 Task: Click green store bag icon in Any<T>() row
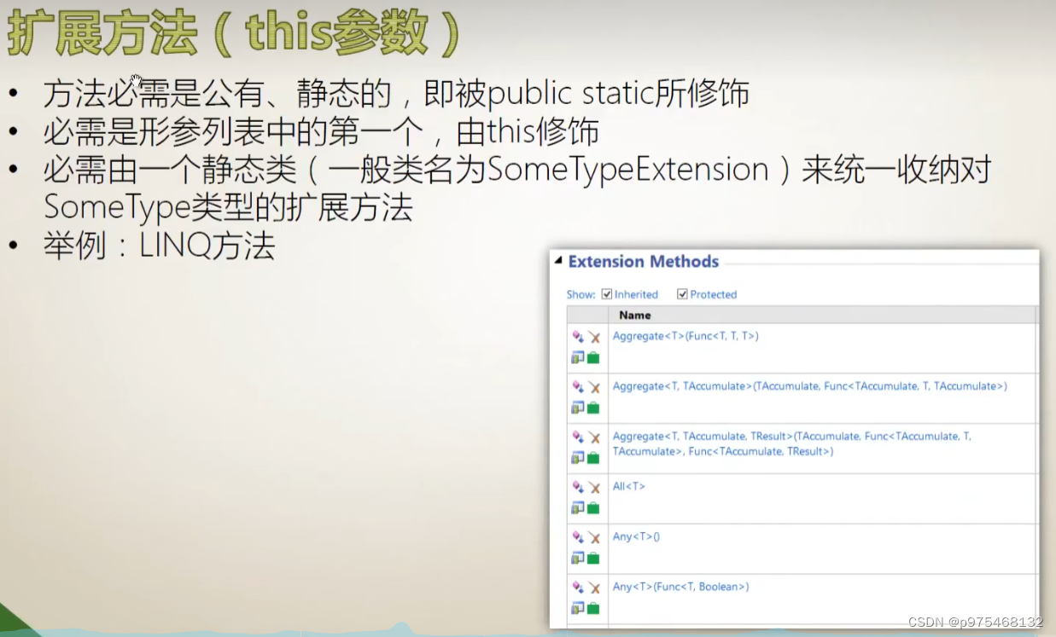593,559
